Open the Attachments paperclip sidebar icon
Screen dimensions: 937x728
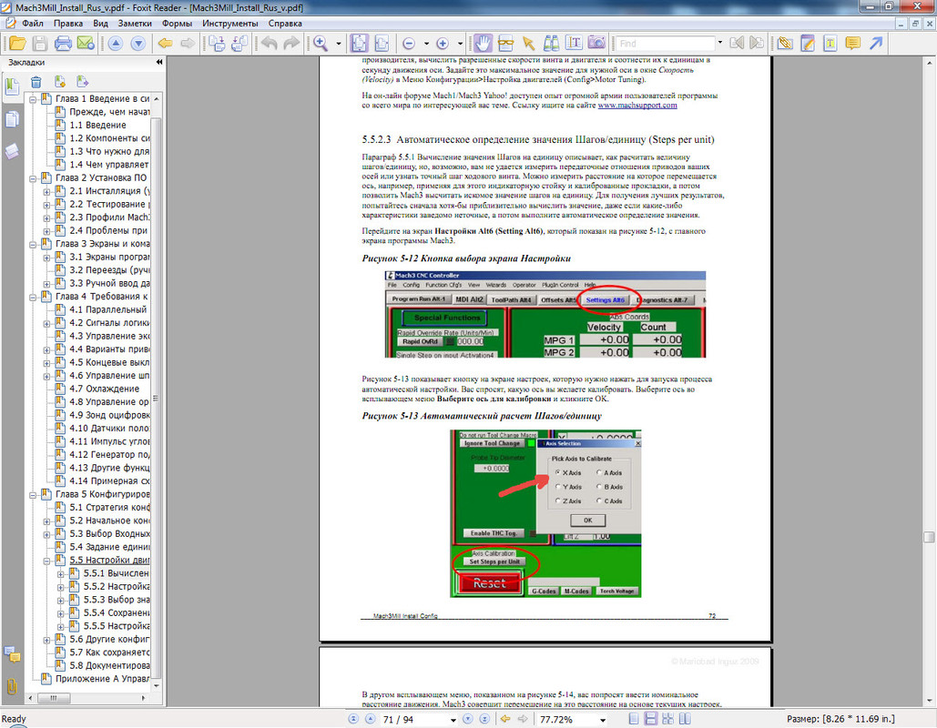(12, 687)
